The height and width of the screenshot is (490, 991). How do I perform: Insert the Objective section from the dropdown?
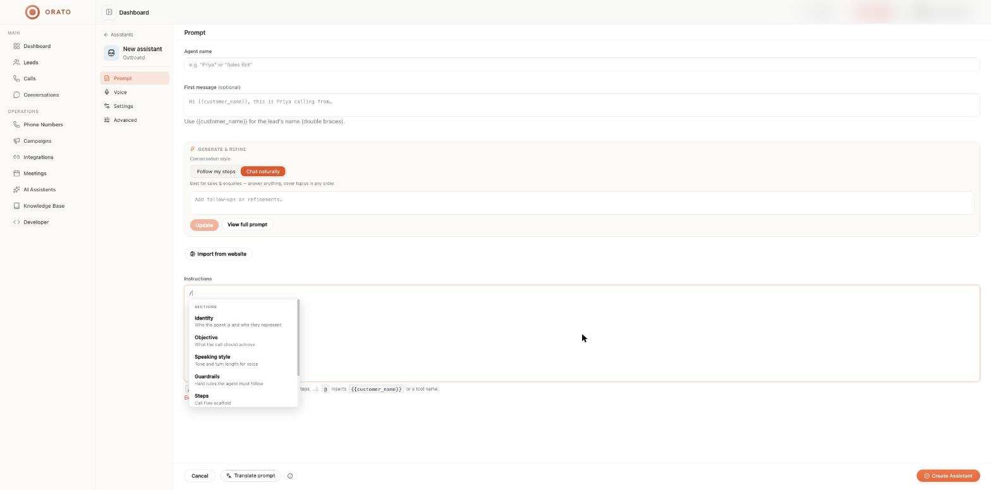[243, 341]
